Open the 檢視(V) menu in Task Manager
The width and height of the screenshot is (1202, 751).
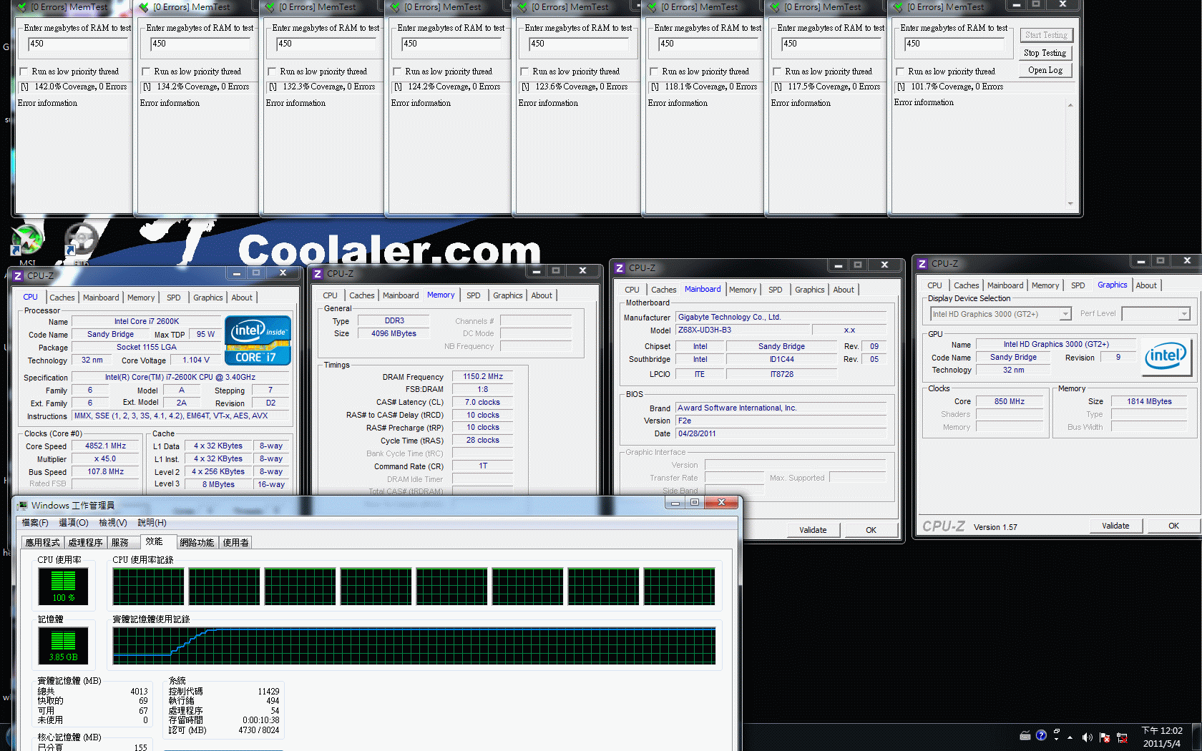[x=113, y=523]
